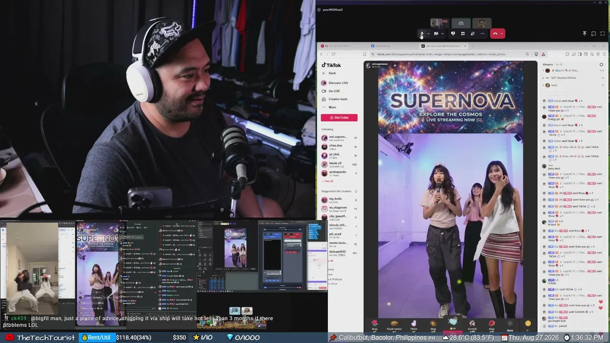Go Back in the TikTok sidebar
The width and height of the screenshot is (610, 343).
329,73
